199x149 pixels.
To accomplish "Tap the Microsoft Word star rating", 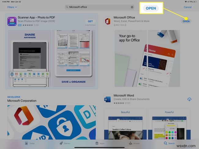I will pyautogui.click(x=119, y=103).
